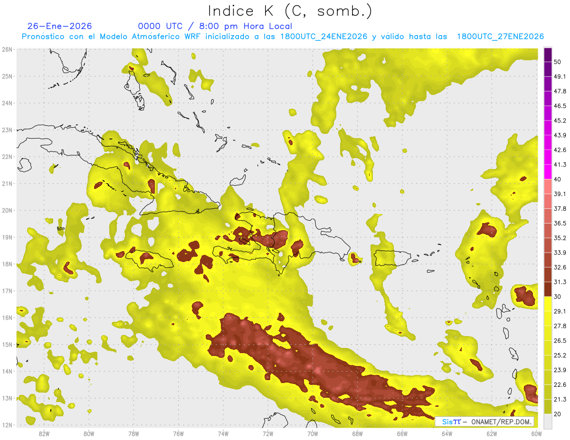Click the "74W" longitude label
Screen dimensions: 570x440
223,433
